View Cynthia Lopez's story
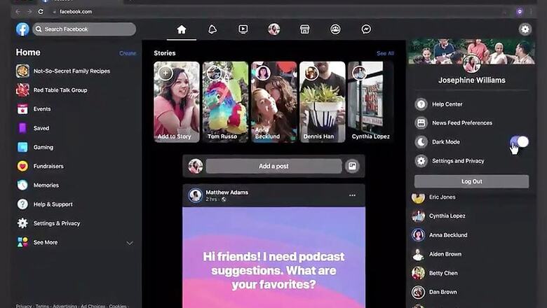 [371, 102]
